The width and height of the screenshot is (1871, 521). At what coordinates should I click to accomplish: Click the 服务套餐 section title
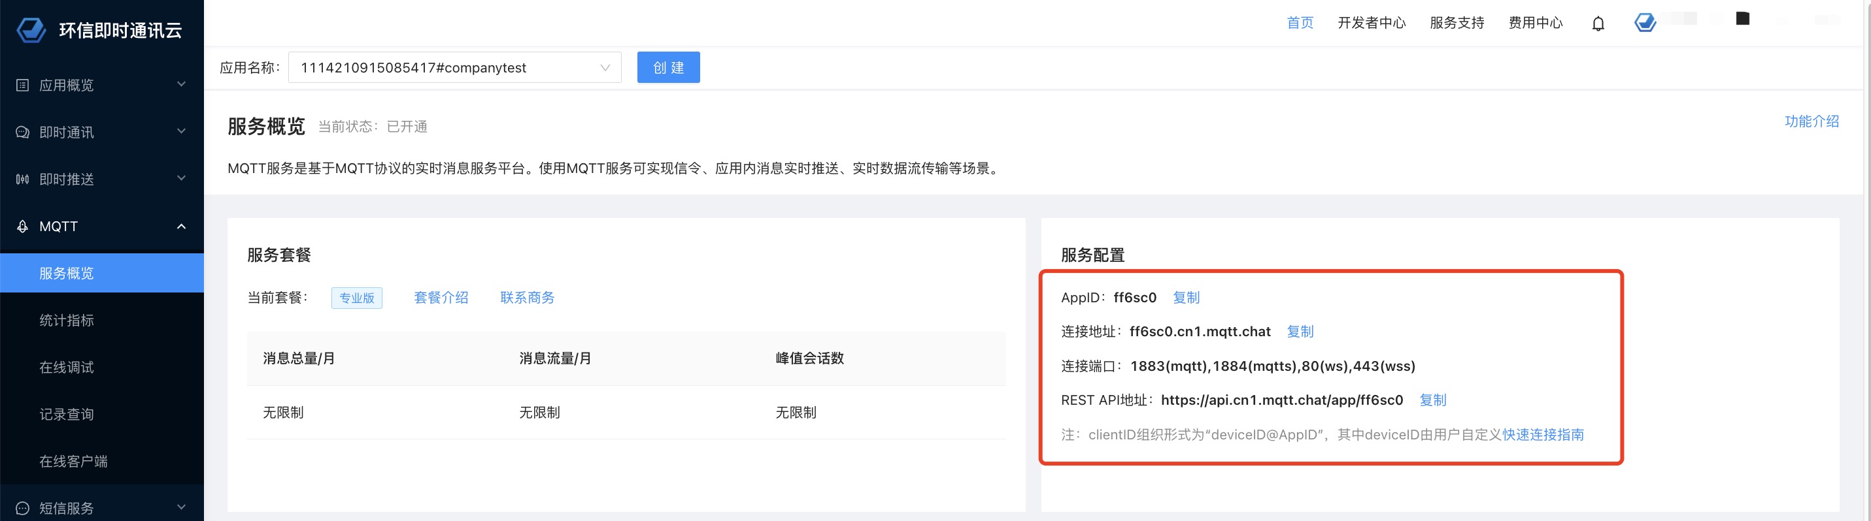[279, 255]
